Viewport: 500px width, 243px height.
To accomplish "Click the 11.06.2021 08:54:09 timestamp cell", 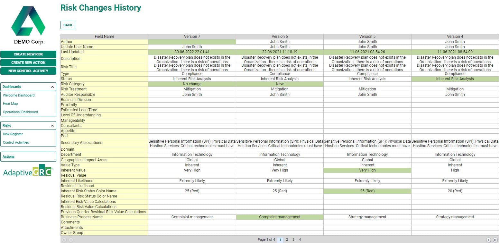I will (x=455, y=52).
